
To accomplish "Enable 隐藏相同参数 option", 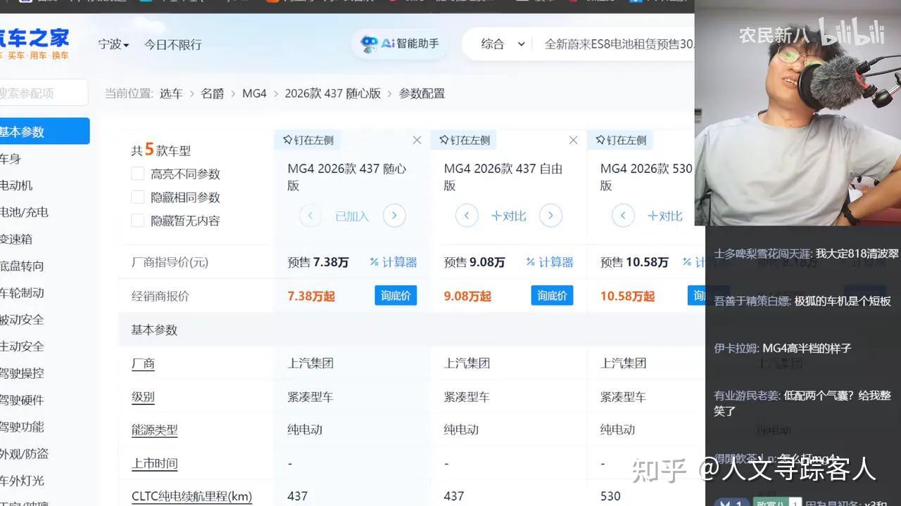I will pyautogui.click(x=138, y=197).
